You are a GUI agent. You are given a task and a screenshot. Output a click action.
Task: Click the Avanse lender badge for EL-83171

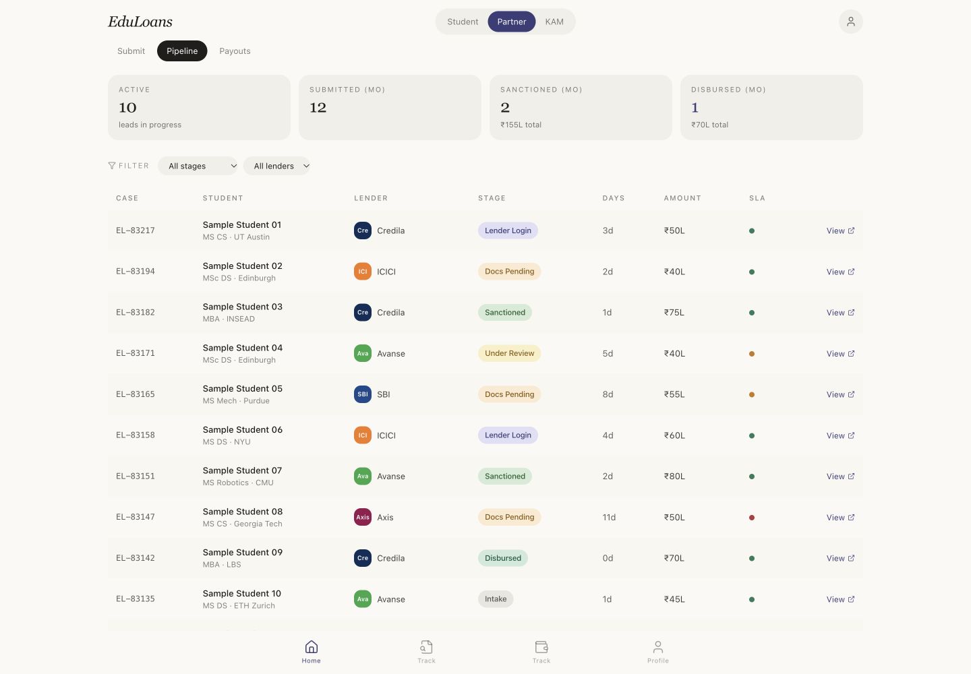pyautogui.click(x=363, y=353)
